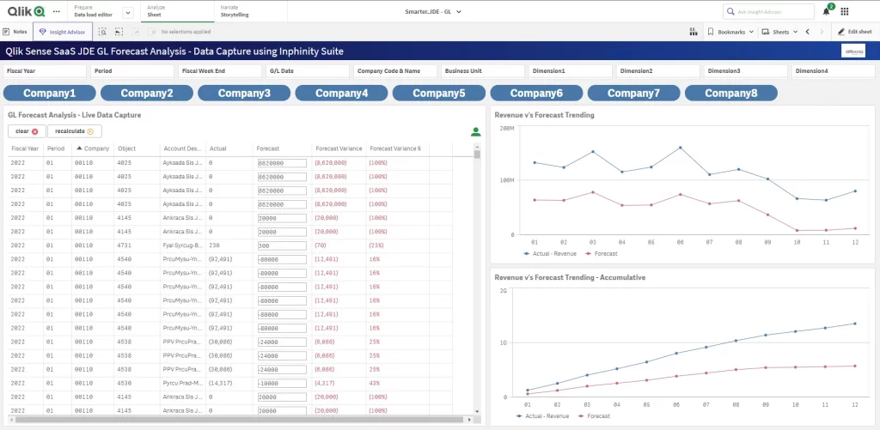Expand the Smarter_JDE - GL app menu
The width and height of the screenshot is (880, 430).
[x=433, y=11]
